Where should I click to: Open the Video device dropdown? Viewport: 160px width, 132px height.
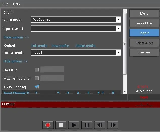(118, 20)
